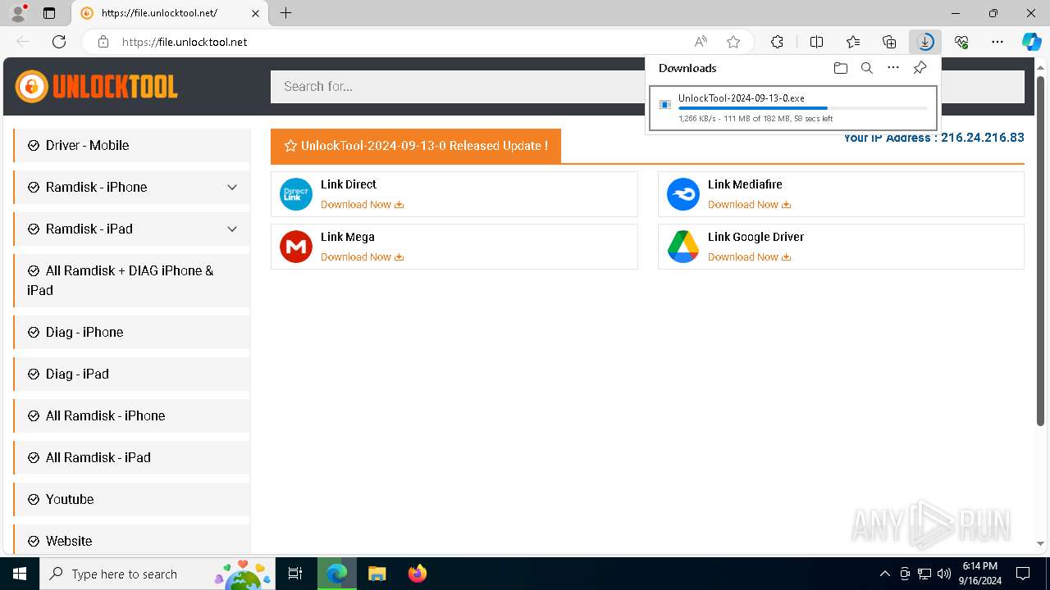Open a new browser tab
The width and height of the screenshot is (1050, 590).
pos(285,13)
